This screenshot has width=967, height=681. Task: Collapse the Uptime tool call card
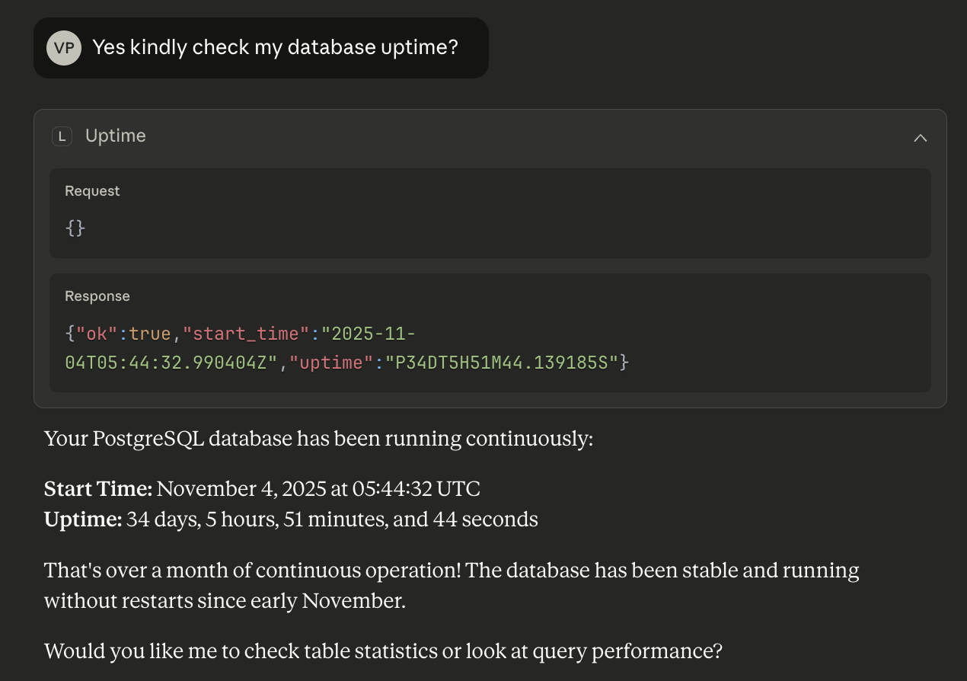920,138
